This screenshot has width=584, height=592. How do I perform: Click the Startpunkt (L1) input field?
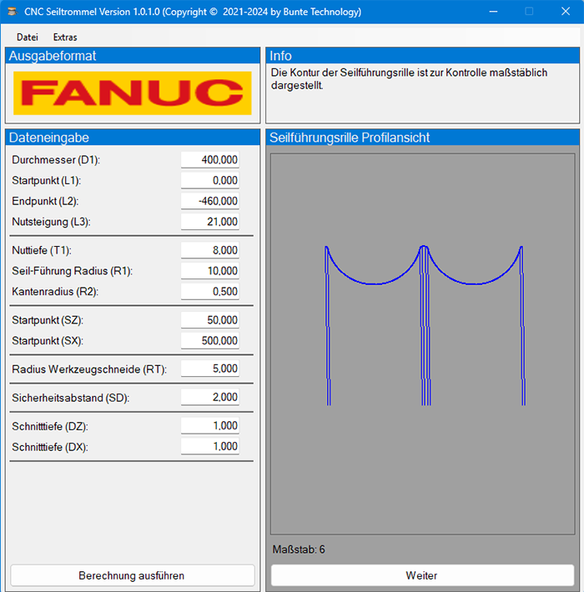pyautogui.click(x=210, y=180)
